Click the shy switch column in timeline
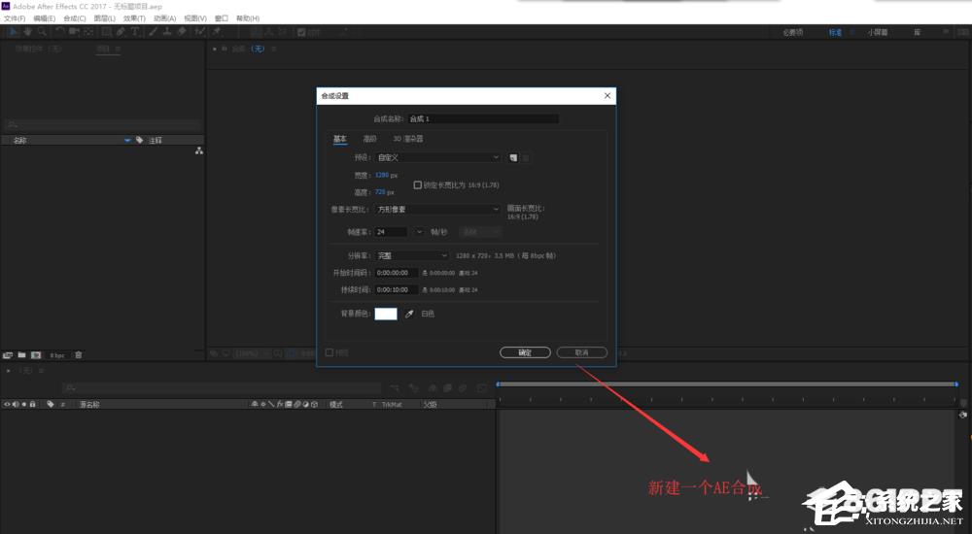 pos(254,404)
